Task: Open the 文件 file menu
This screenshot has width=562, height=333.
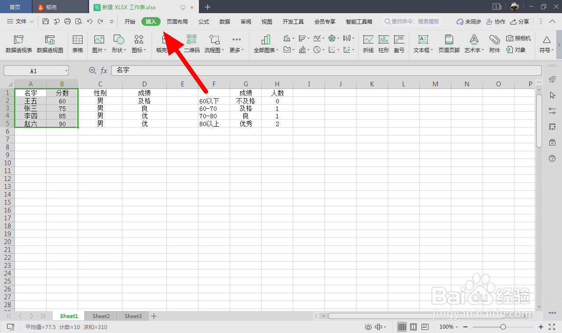Action: tap(21, 21)
